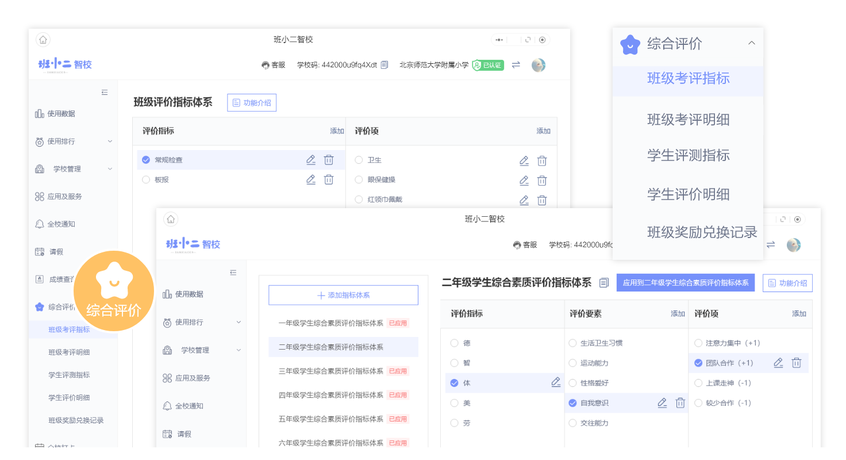
Task: Select the 德 indicator radio button
Action: coord(454,343)
